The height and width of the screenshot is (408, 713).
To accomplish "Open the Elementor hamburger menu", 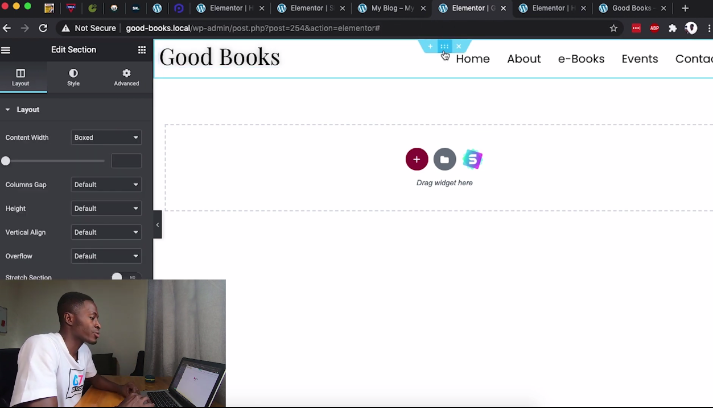I will coord(6,50).
